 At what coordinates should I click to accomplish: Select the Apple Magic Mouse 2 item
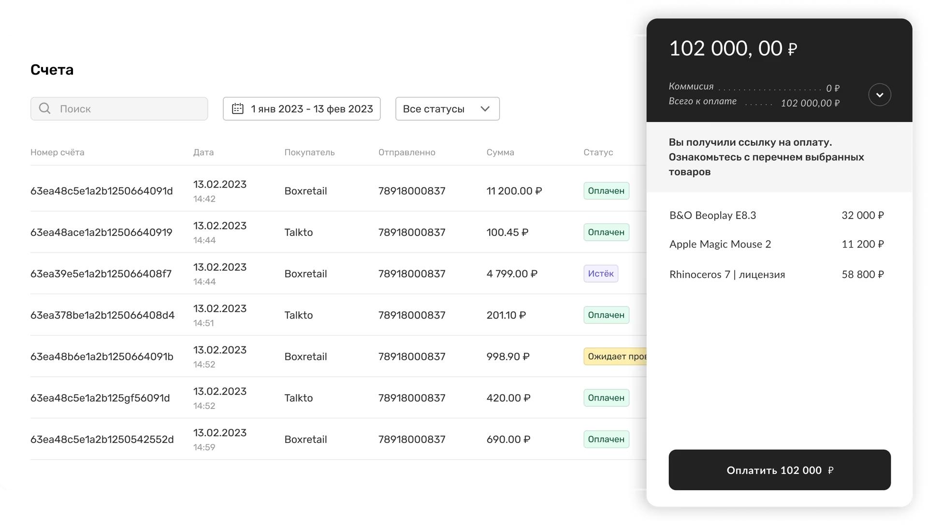point(720,244)
